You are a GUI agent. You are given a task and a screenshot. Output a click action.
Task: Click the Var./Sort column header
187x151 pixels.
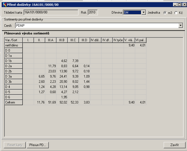tap(13, 40)
